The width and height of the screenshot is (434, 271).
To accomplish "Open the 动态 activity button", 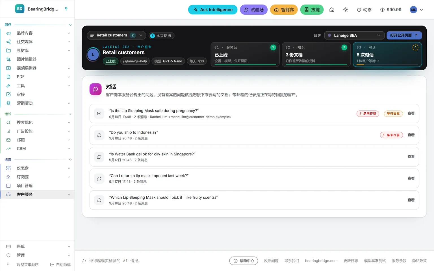I will (364, 10).
